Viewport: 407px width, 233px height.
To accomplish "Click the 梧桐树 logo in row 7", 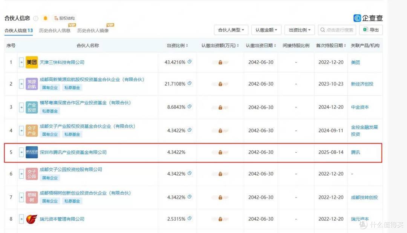I will coord(32,197).
